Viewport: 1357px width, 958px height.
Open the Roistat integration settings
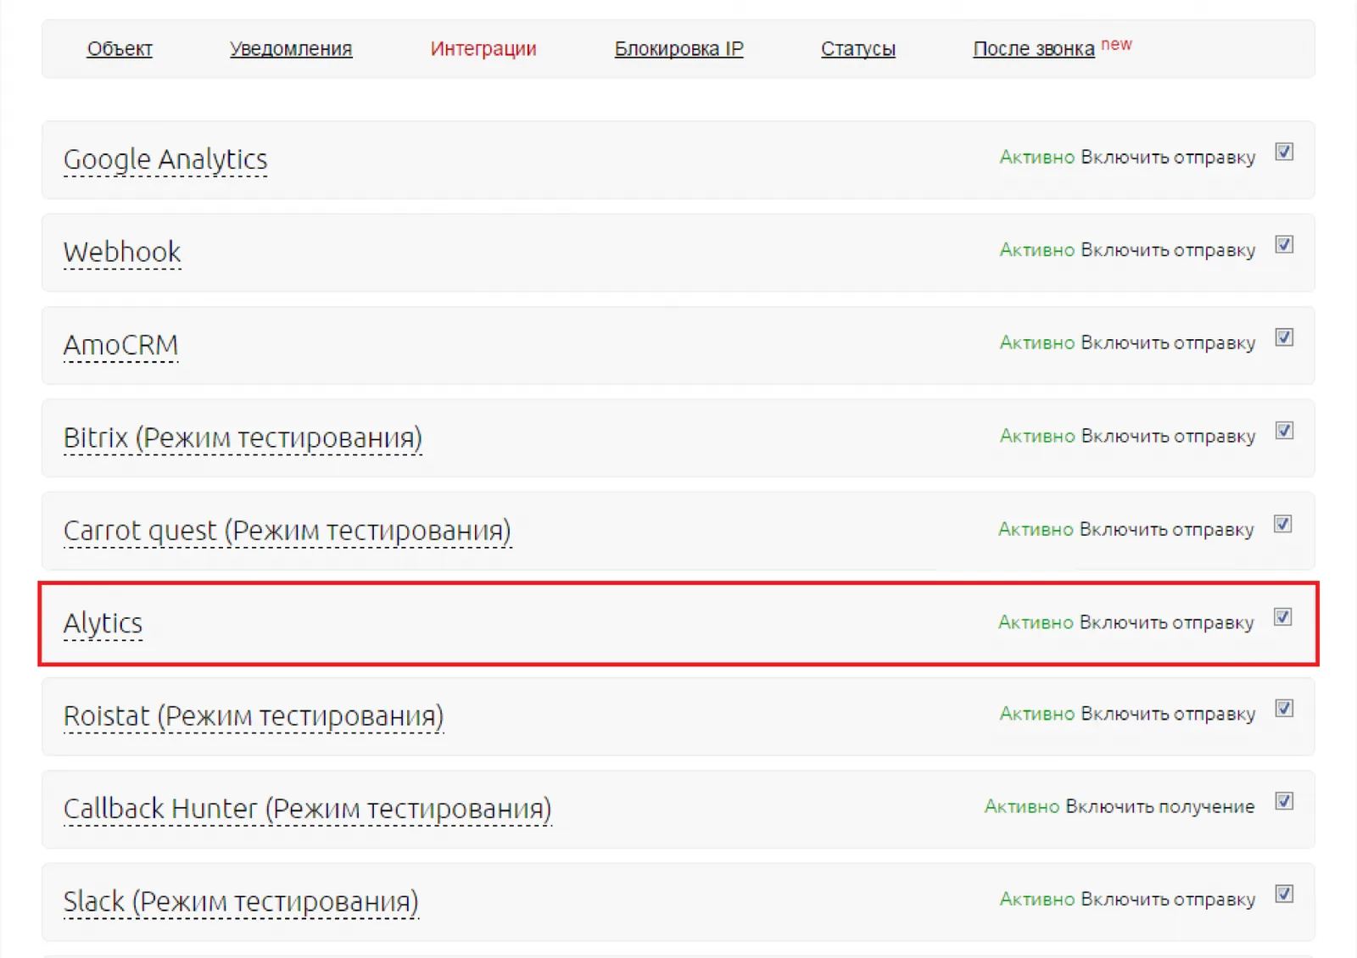tap(254, 716)
